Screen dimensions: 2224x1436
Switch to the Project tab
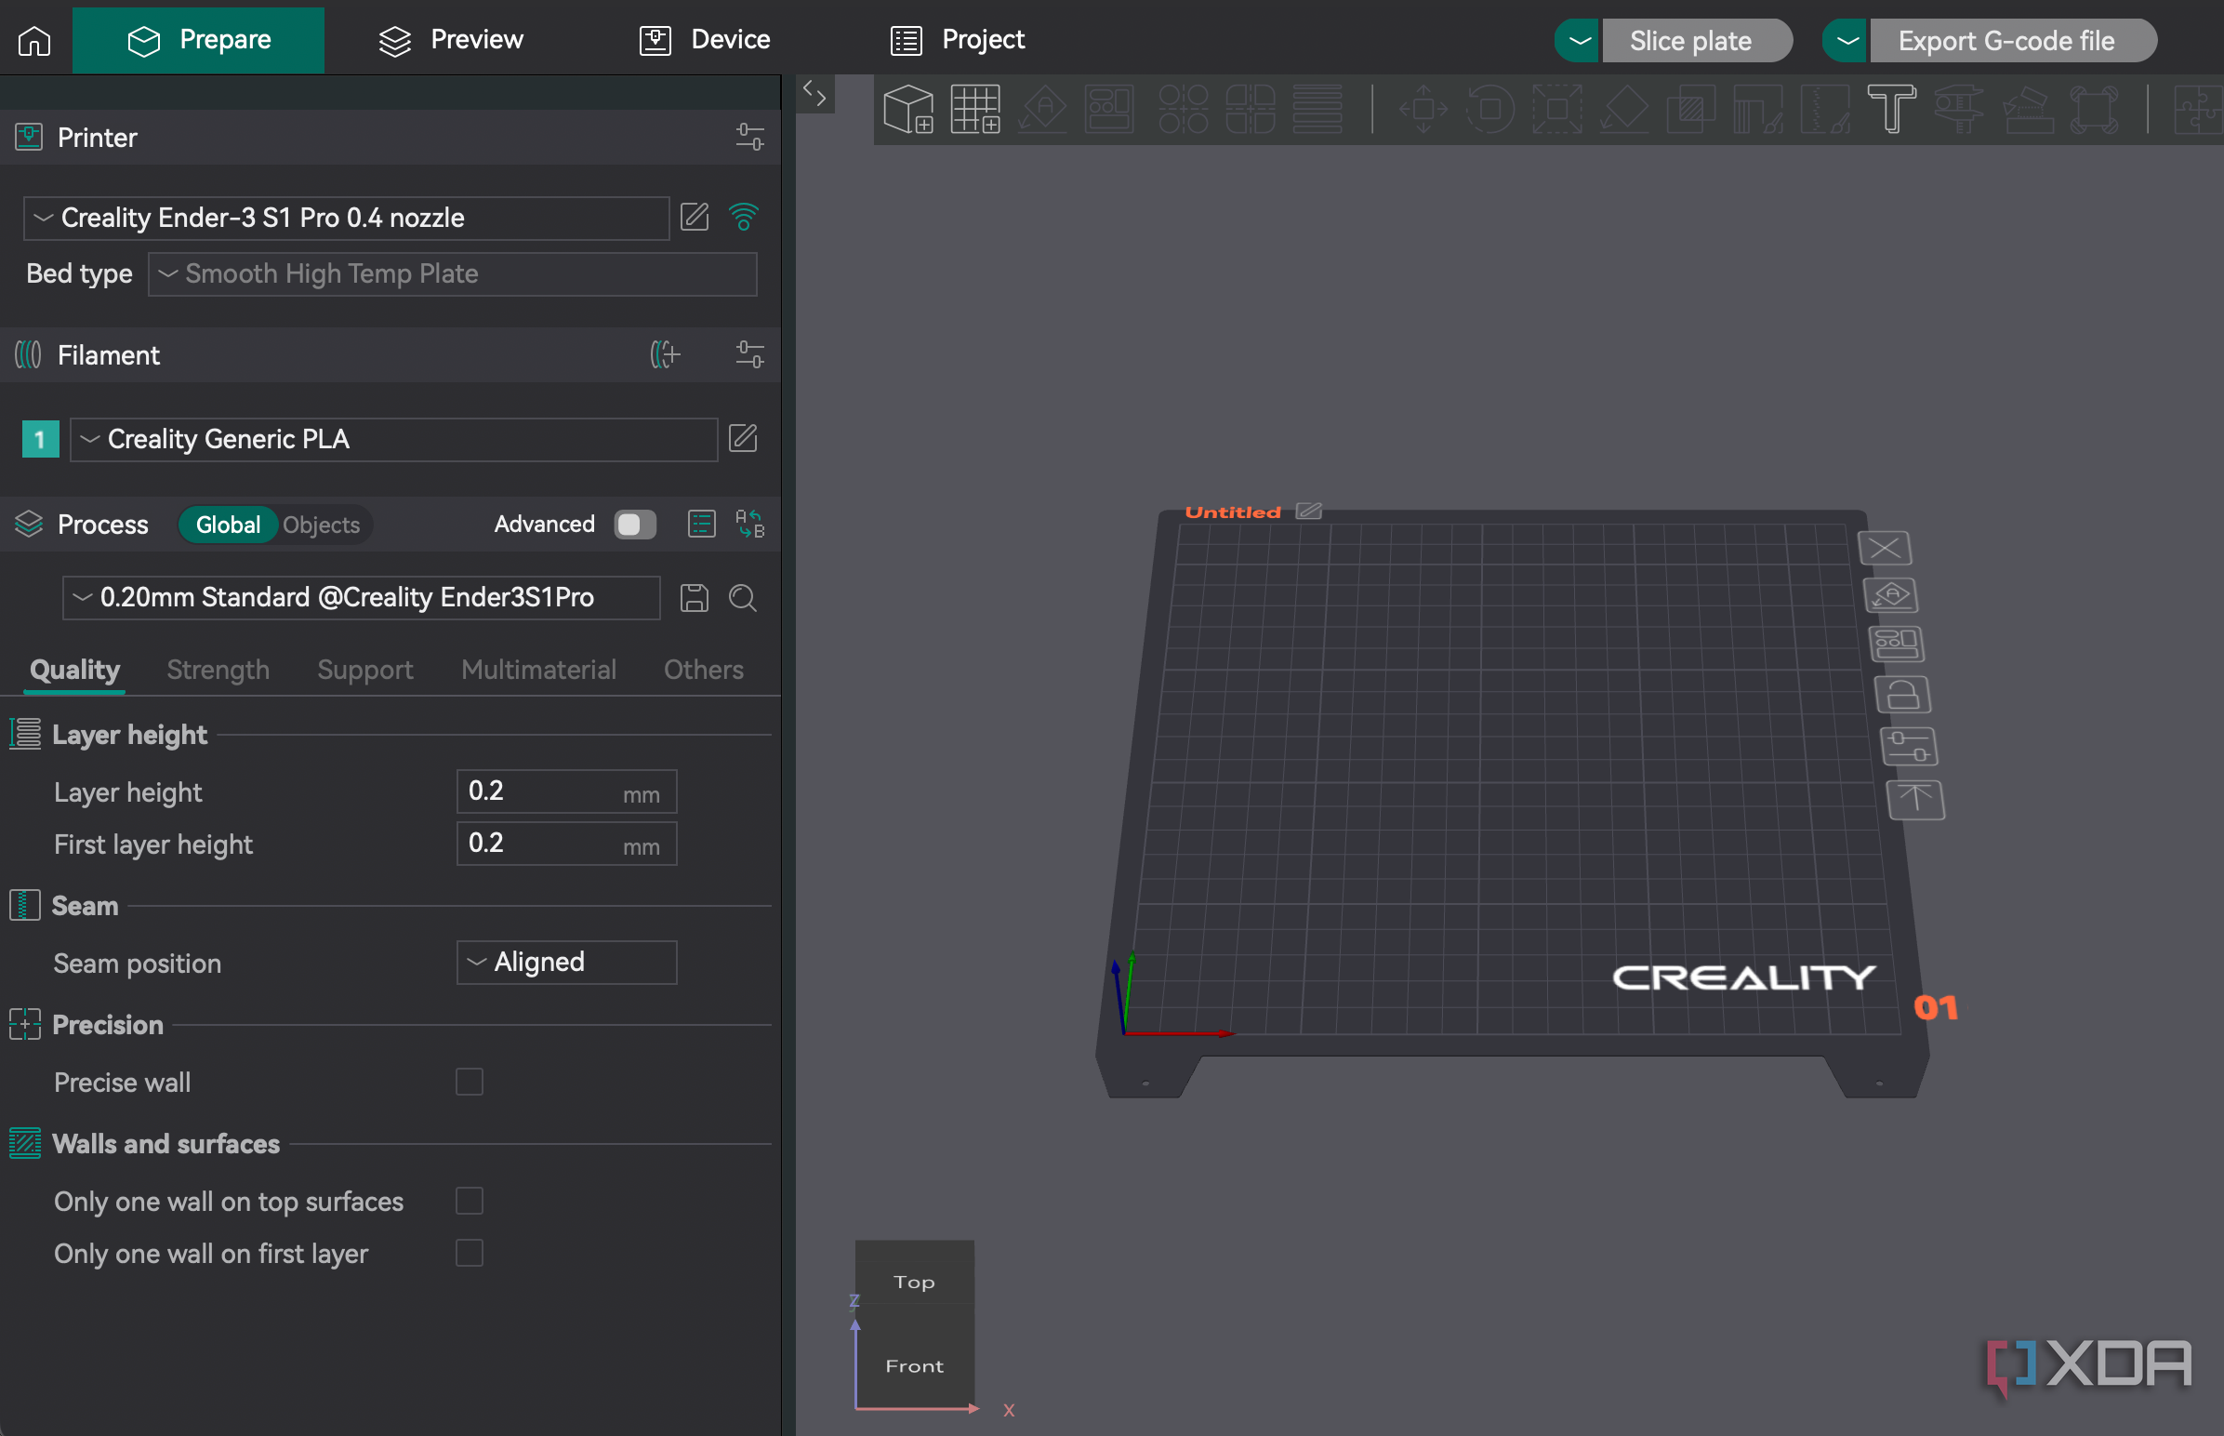point(958,40)
